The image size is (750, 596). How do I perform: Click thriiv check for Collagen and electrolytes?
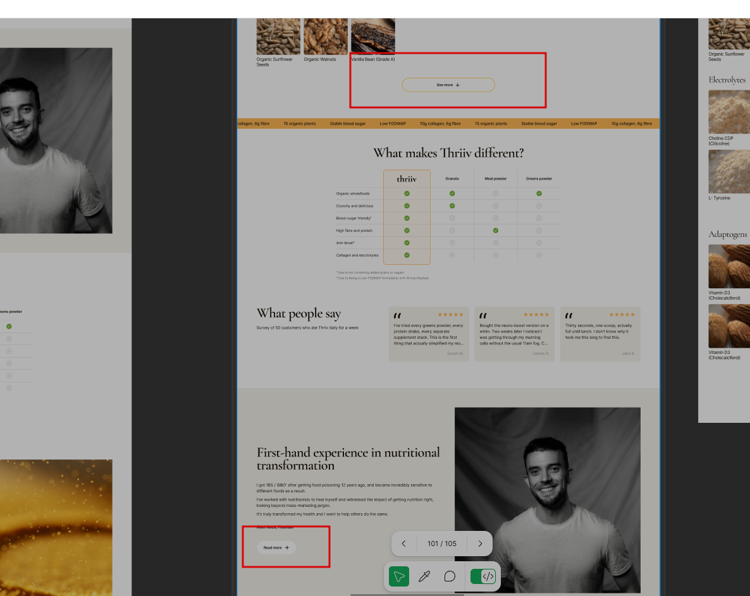tap(407, 255)
